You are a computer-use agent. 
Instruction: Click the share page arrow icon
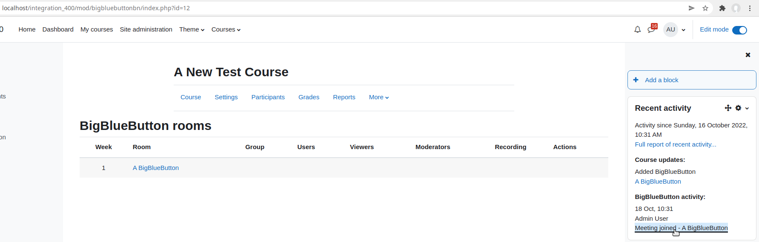pos(691,8)
